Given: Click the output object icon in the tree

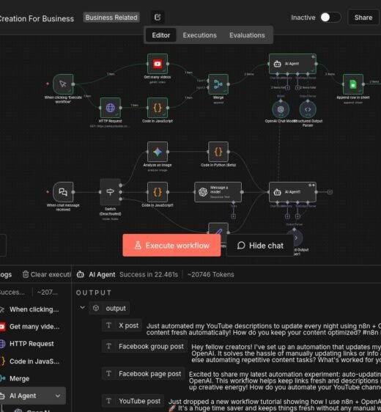Looking at the screenshot, I should 96,308.
